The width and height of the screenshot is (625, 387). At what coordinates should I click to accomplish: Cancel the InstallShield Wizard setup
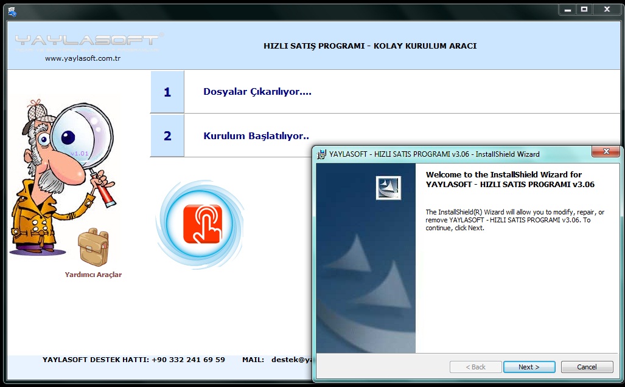point(587,367)
